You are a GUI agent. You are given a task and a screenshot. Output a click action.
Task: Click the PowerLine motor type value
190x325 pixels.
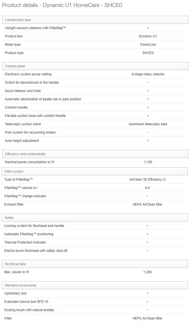[x=148, y=45]
